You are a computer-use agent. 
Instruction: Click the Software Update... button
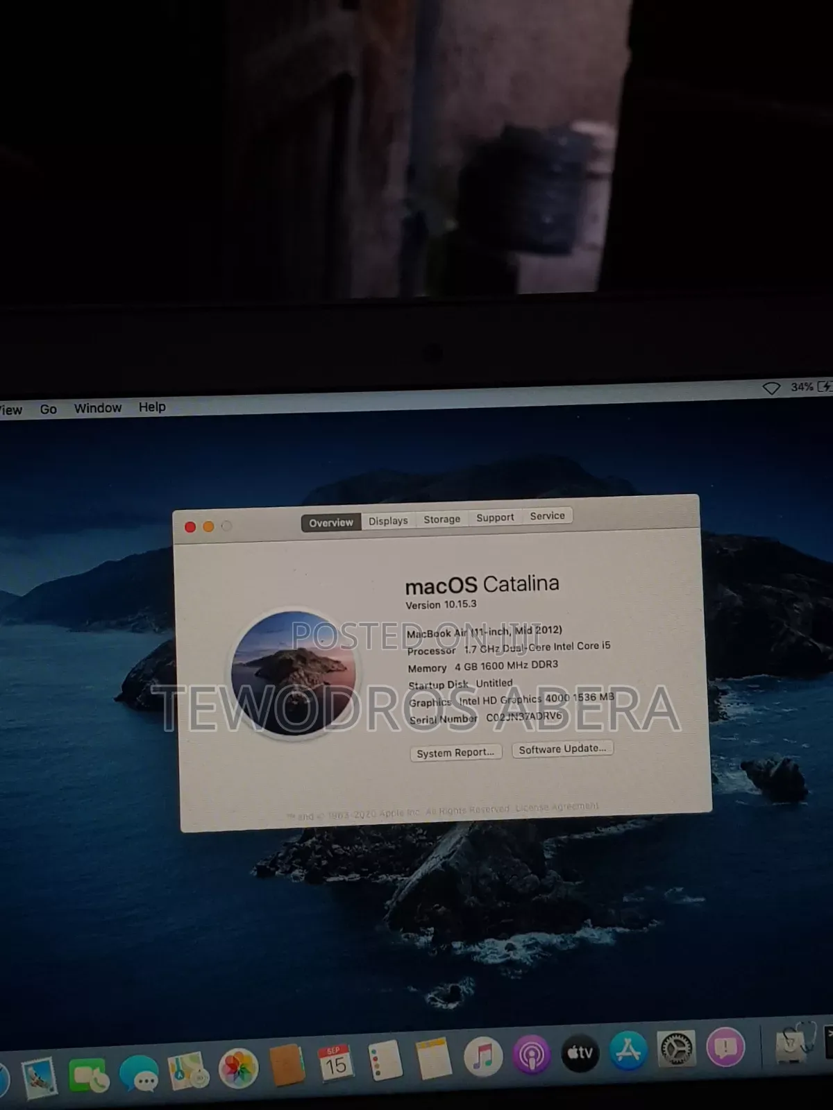[x=562, y=749]
